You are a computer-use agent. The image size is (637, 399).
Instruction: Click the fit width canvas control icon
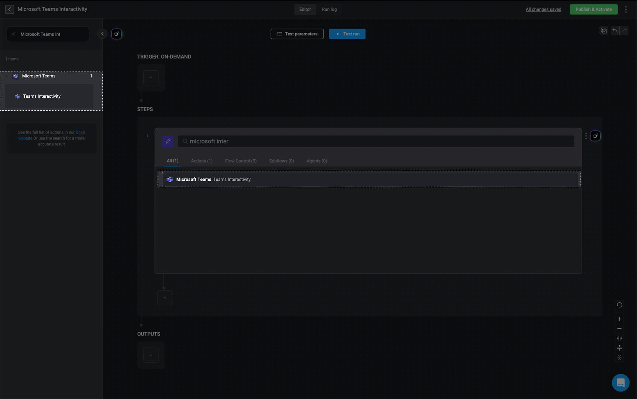tap(619, 338)
